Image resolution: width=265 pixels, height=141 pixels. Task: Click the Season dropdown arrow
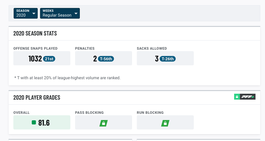[x=34, y=14]
